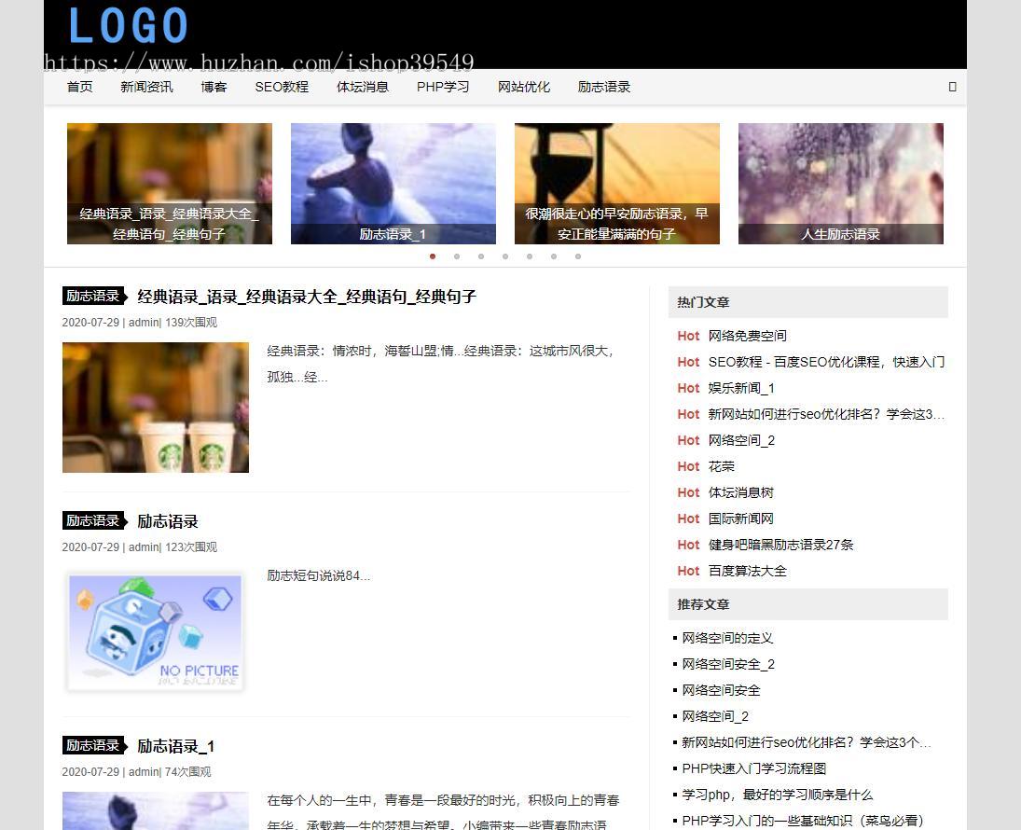1021x830 pixels.
Task: Open the article titled 励志语录
Action: click(167, 521)
